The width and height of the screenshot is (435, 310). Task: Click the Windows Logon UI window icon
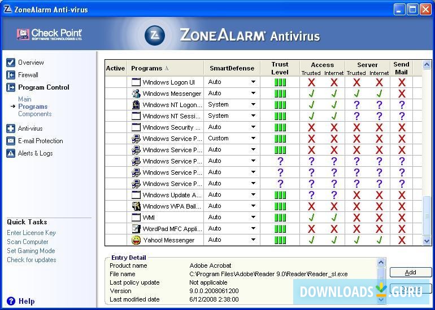tap(136, 82)
